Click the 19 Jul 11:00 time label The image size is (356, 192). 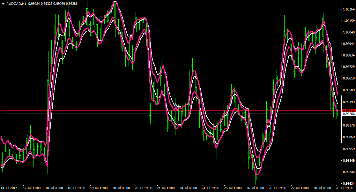pyautogui.click(x=99, y=188)
